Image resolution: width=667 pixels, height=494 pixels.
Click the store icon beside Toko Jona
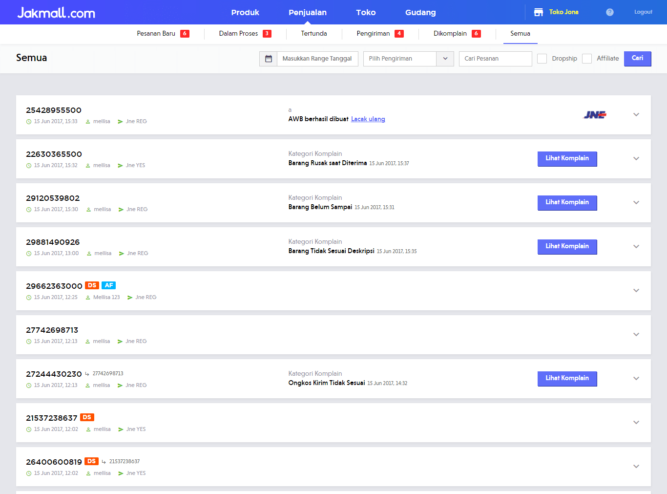click(x=539, y=12)
